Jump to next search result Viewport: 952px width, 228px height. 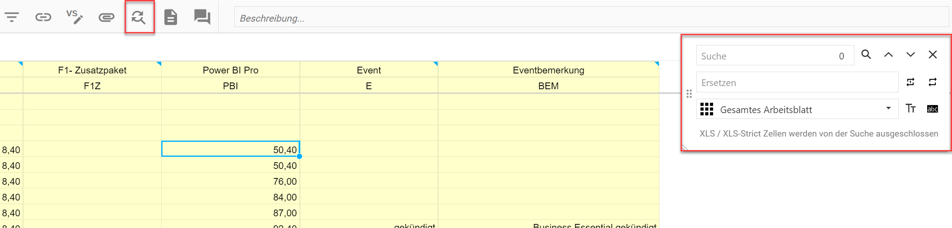click(x=910, y=55)
